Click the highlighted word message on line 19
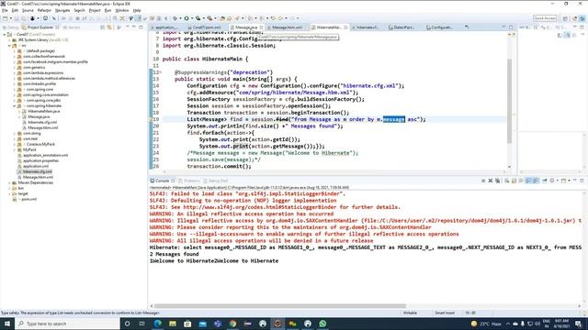The height and width of the screenshot is (330, 588). [x=394, y=119]
